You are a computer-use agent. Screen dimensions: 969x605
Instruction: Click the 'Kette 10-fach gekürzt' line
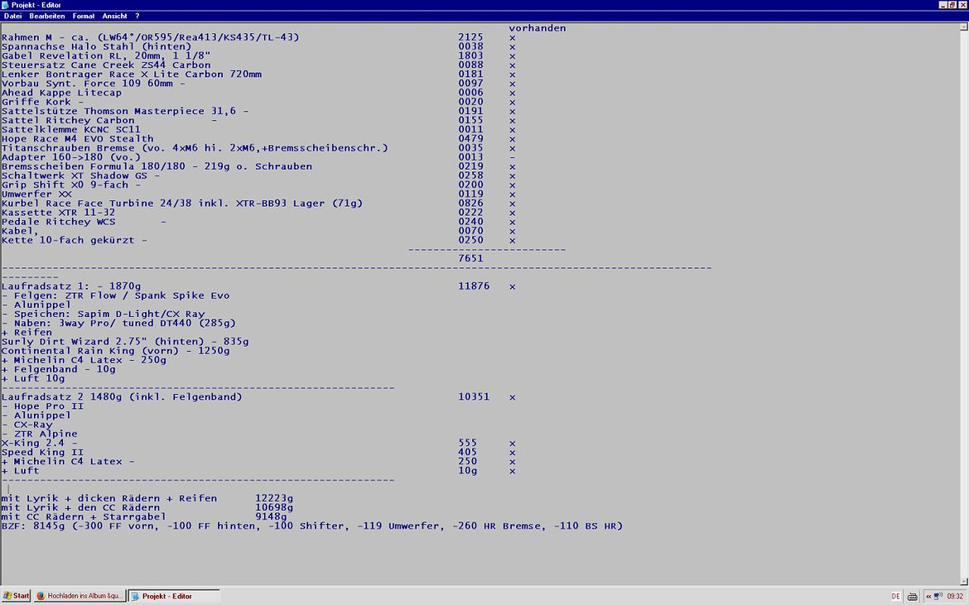[x=75, y=241]
